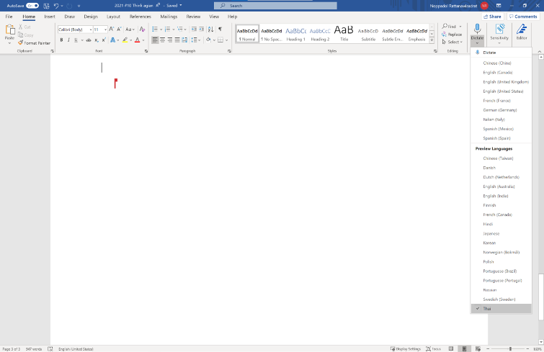The image size is (544, 352).
Task: Switch to the Insert ribbon tab
Action: 50,16
